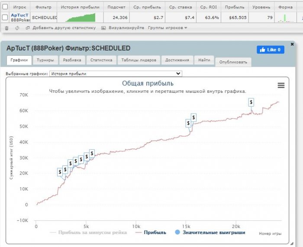The width and height of the screenshot is (303, 247).
Task: Click the Визуализируйте link
Action: [126, 28]
